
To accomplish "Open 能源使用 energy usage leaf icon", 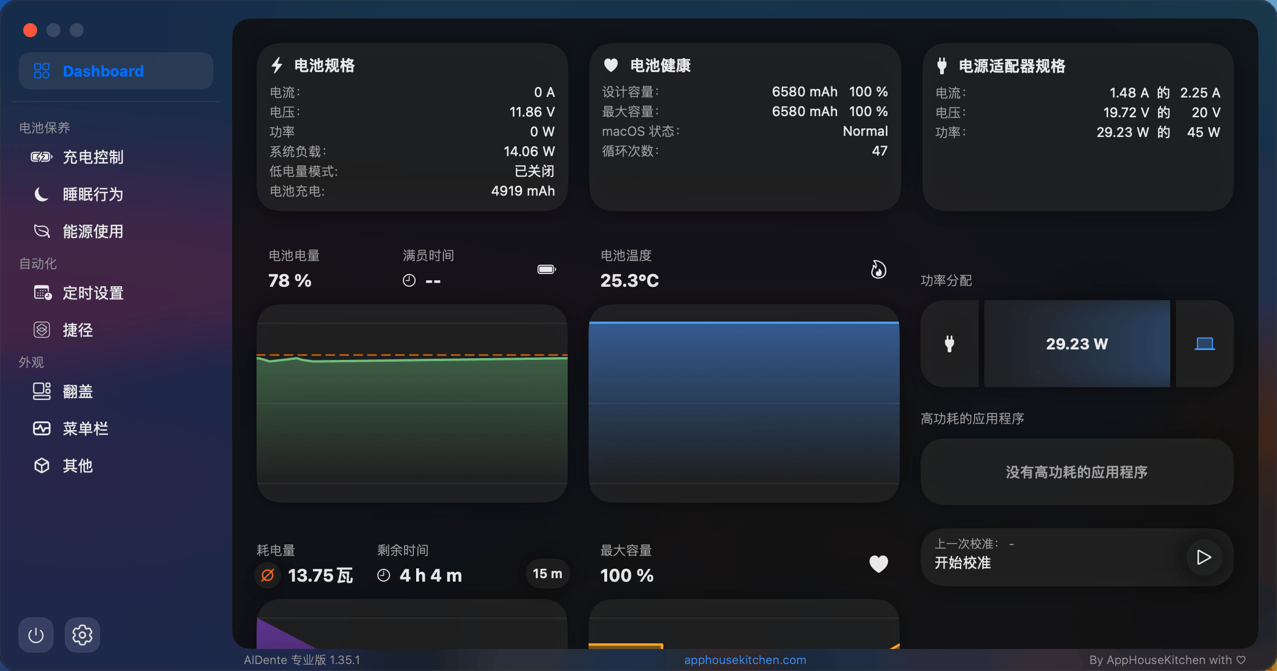I will pos(41,232).
